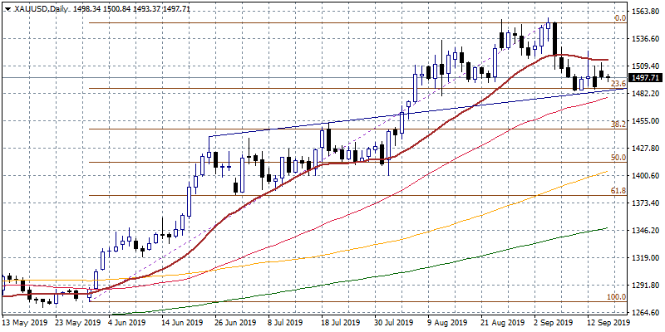Select the high value 1500.84 in header
The height and width of the screenshot is (332, 665).
click(117, 8)
